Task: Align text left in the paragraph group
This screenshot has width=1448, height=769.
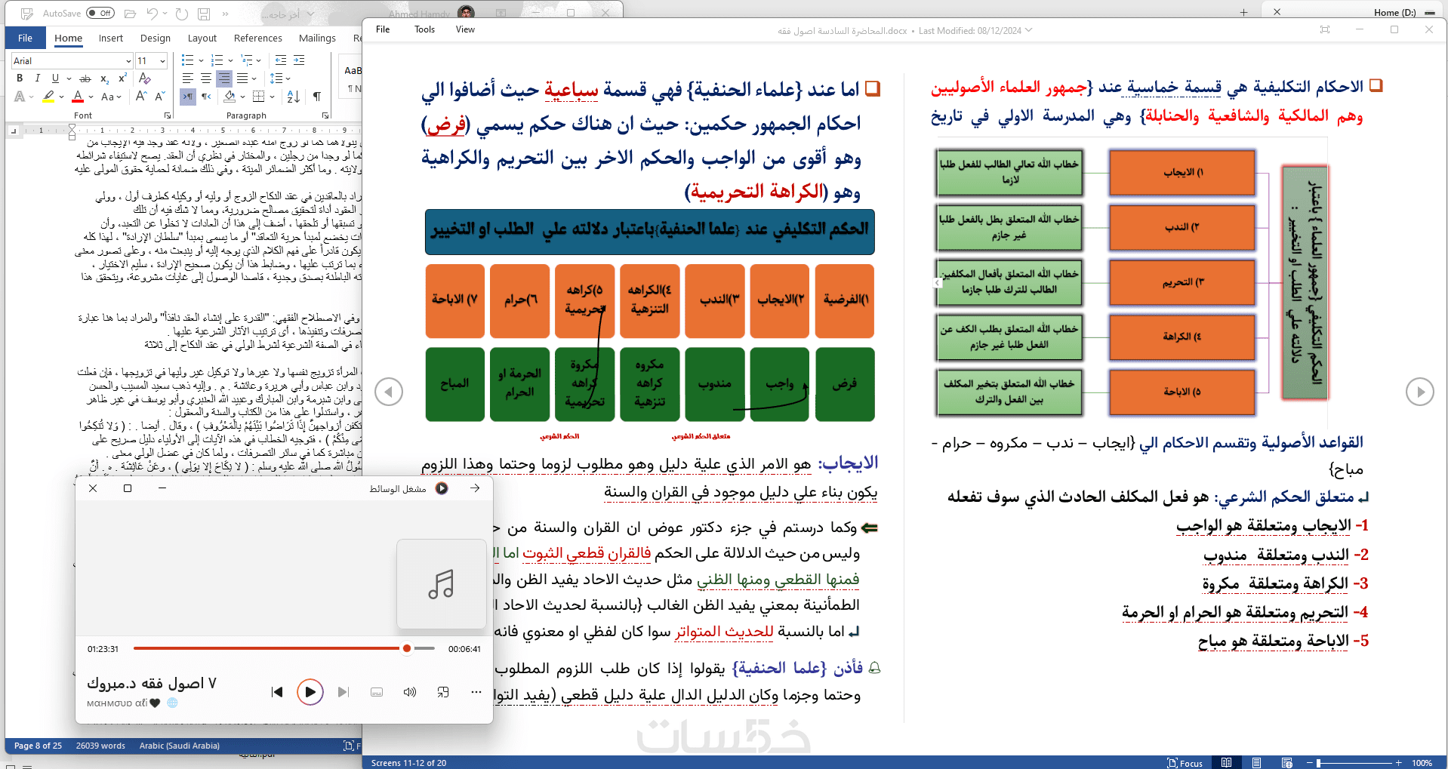Action: [188, 78]
